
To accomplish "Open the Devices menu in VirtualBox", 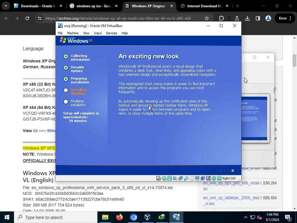I will [x=111, y=33].
